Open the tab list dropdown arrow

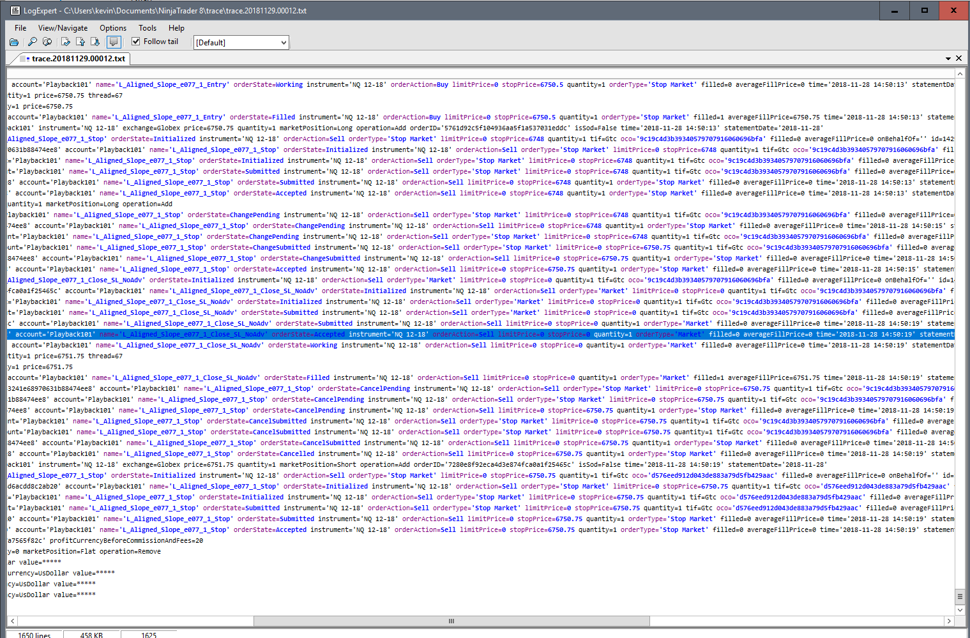pos(948,59)
